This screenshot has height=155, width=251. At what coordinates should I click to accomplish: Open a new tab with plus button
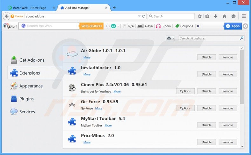[114, 8]
